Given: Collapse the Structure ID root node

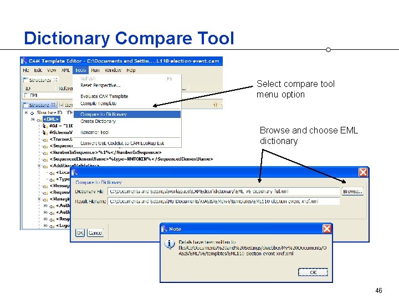Looking at the screenshot, I should coord(26,112).
